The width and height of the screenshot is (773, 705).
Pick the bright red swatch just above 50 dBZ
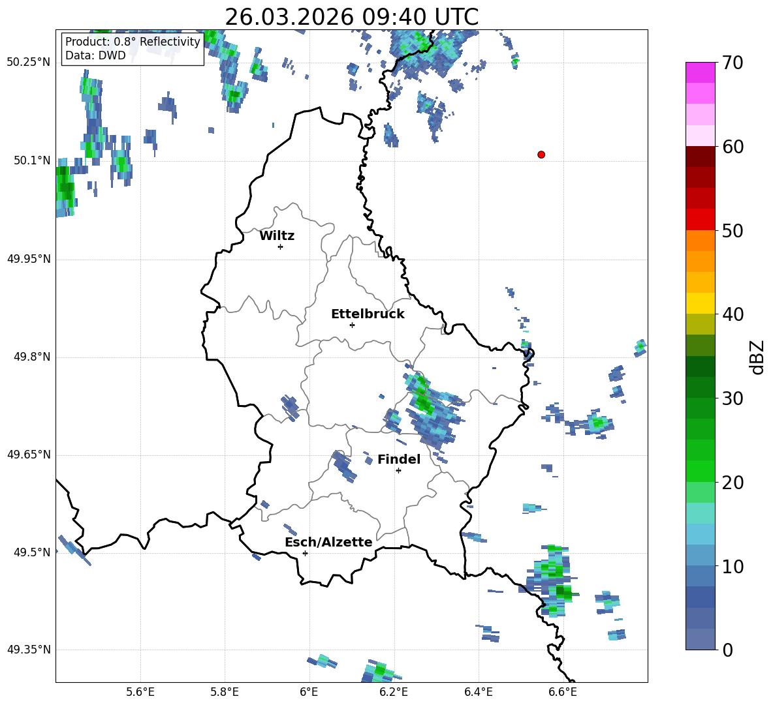[701, 219]
